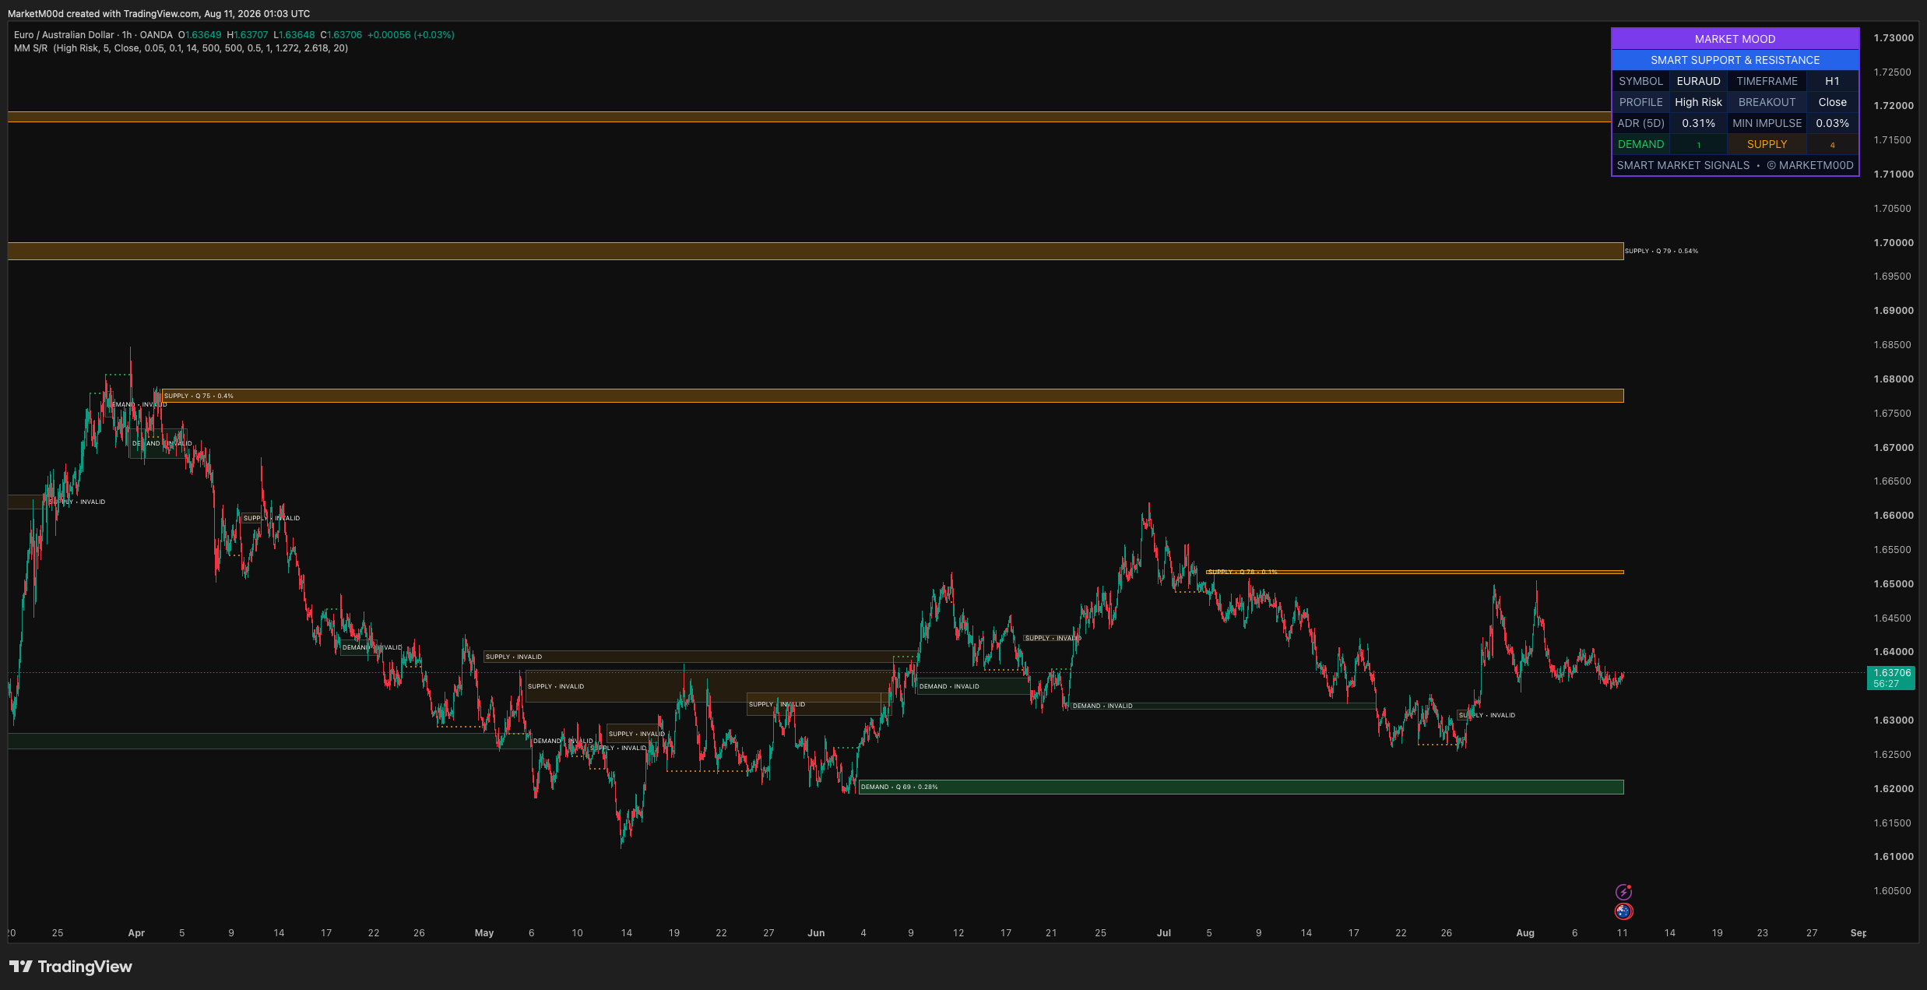The height and width of the screenshot is (990, 1927).
Task: Click the SMART SUPPORT & RESISTANCE banner
Action: pyautogui.click(x=1735, y=60)
